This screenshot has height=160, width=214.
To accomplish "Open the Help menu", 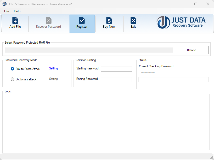I will (x=17, y=11).
